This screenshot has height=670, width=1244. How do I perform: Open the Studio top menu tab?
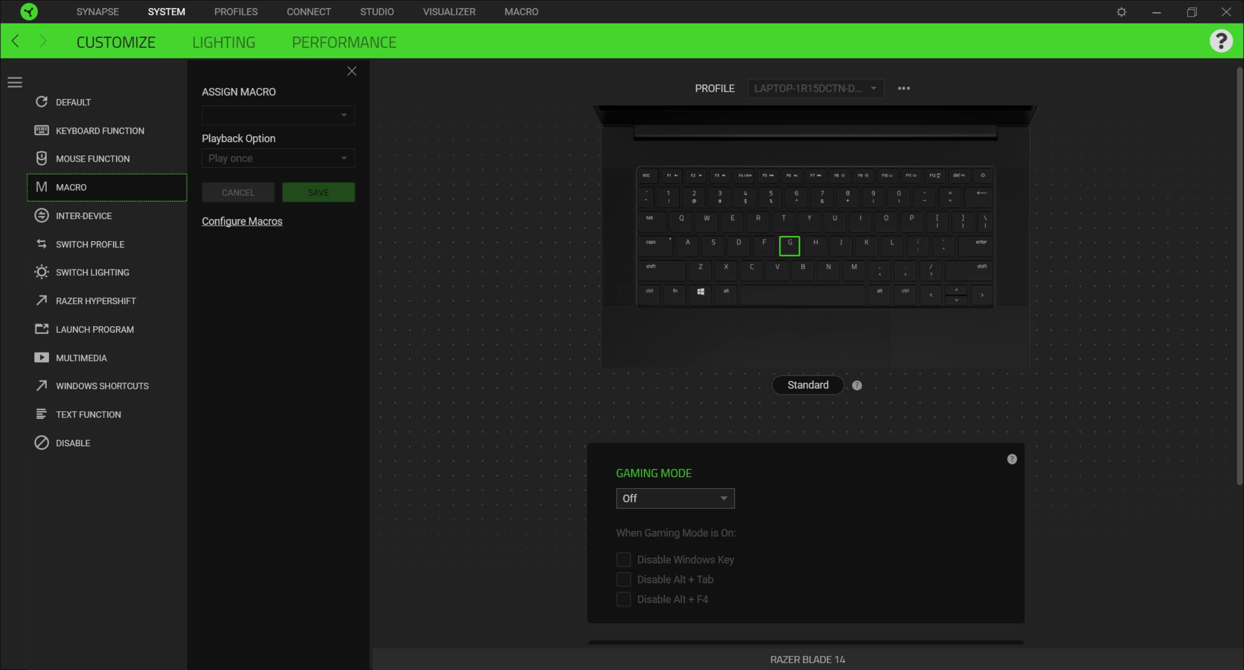pyautogui.click(x=377, y=12)
